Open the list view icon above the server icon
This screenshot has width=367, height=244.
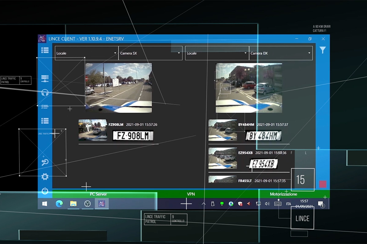point(45,51)
